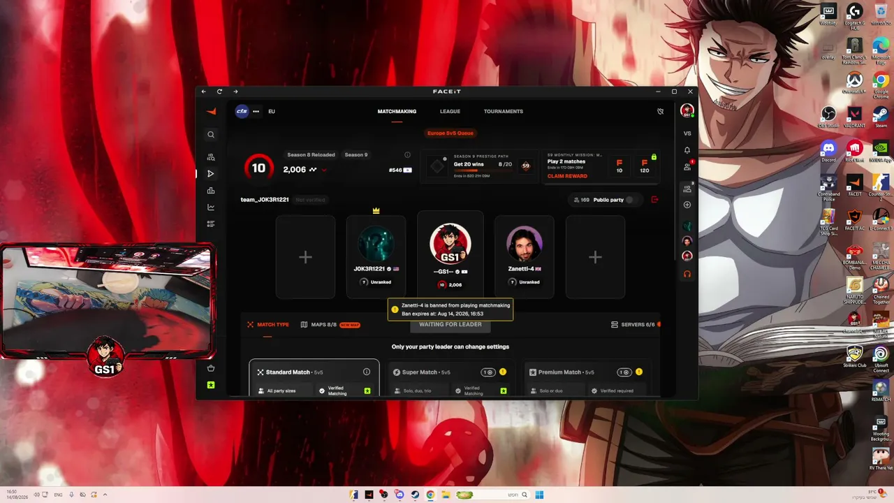
Task: Open the SERVERS 6/6 tab
Action: (x=633, y=325)
